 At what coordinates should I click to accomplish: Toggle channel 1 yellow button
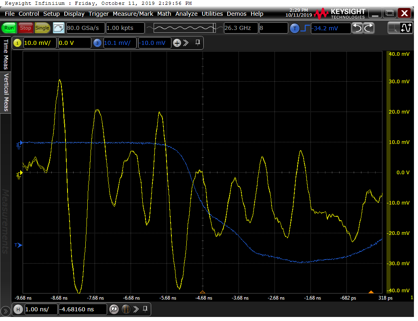pyautogui.click(x=17, y=43)
